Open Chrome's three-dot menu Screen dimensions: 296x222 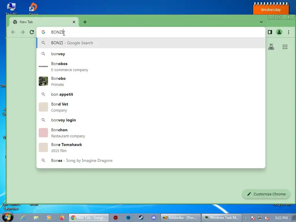tap(288, 32)
